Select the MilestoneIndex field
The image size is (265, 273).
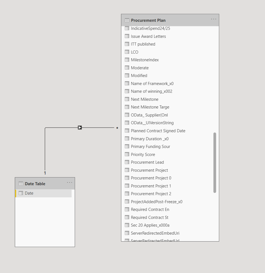145,60
